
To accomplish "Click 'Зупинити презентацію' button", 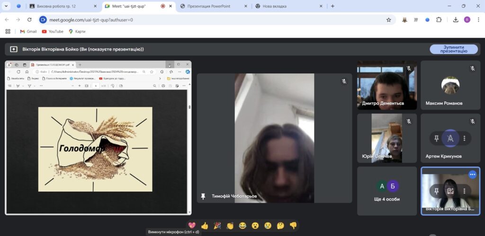I will (x=453, y=49).
